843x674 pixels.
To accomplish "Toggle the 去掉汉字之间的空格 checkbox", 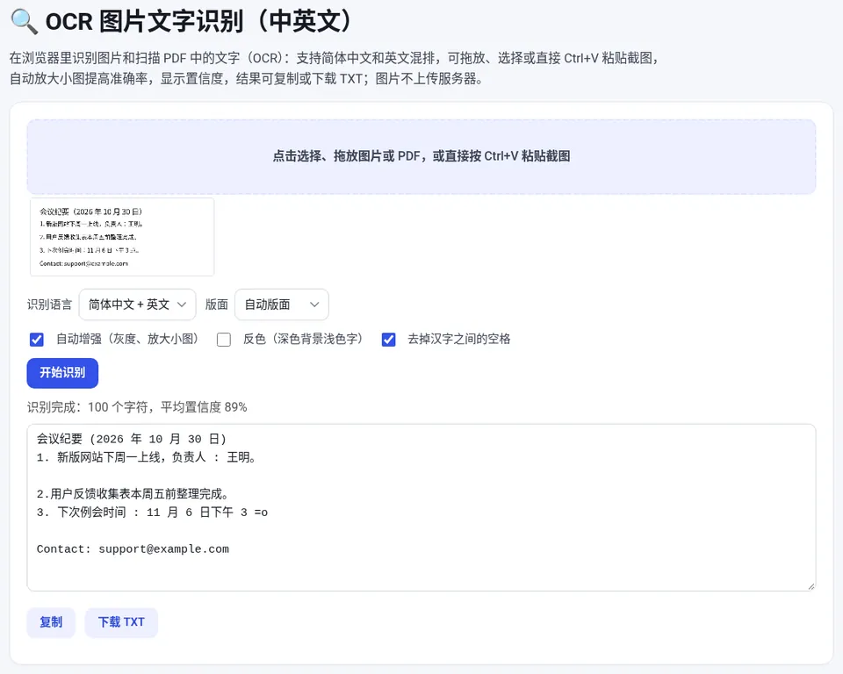I will pyautogui.click(x=388, y=340).
